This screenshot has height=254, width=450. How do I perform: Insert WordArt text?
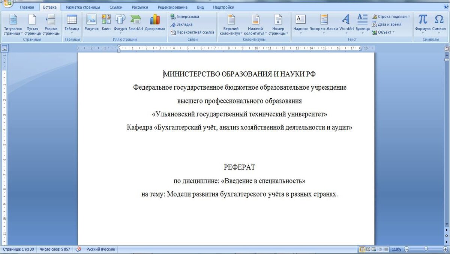pos(346,24)
